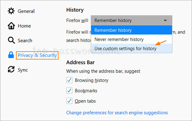Toggle the Browsing history checkbox
192x121 pixels.
coord(69,80)
